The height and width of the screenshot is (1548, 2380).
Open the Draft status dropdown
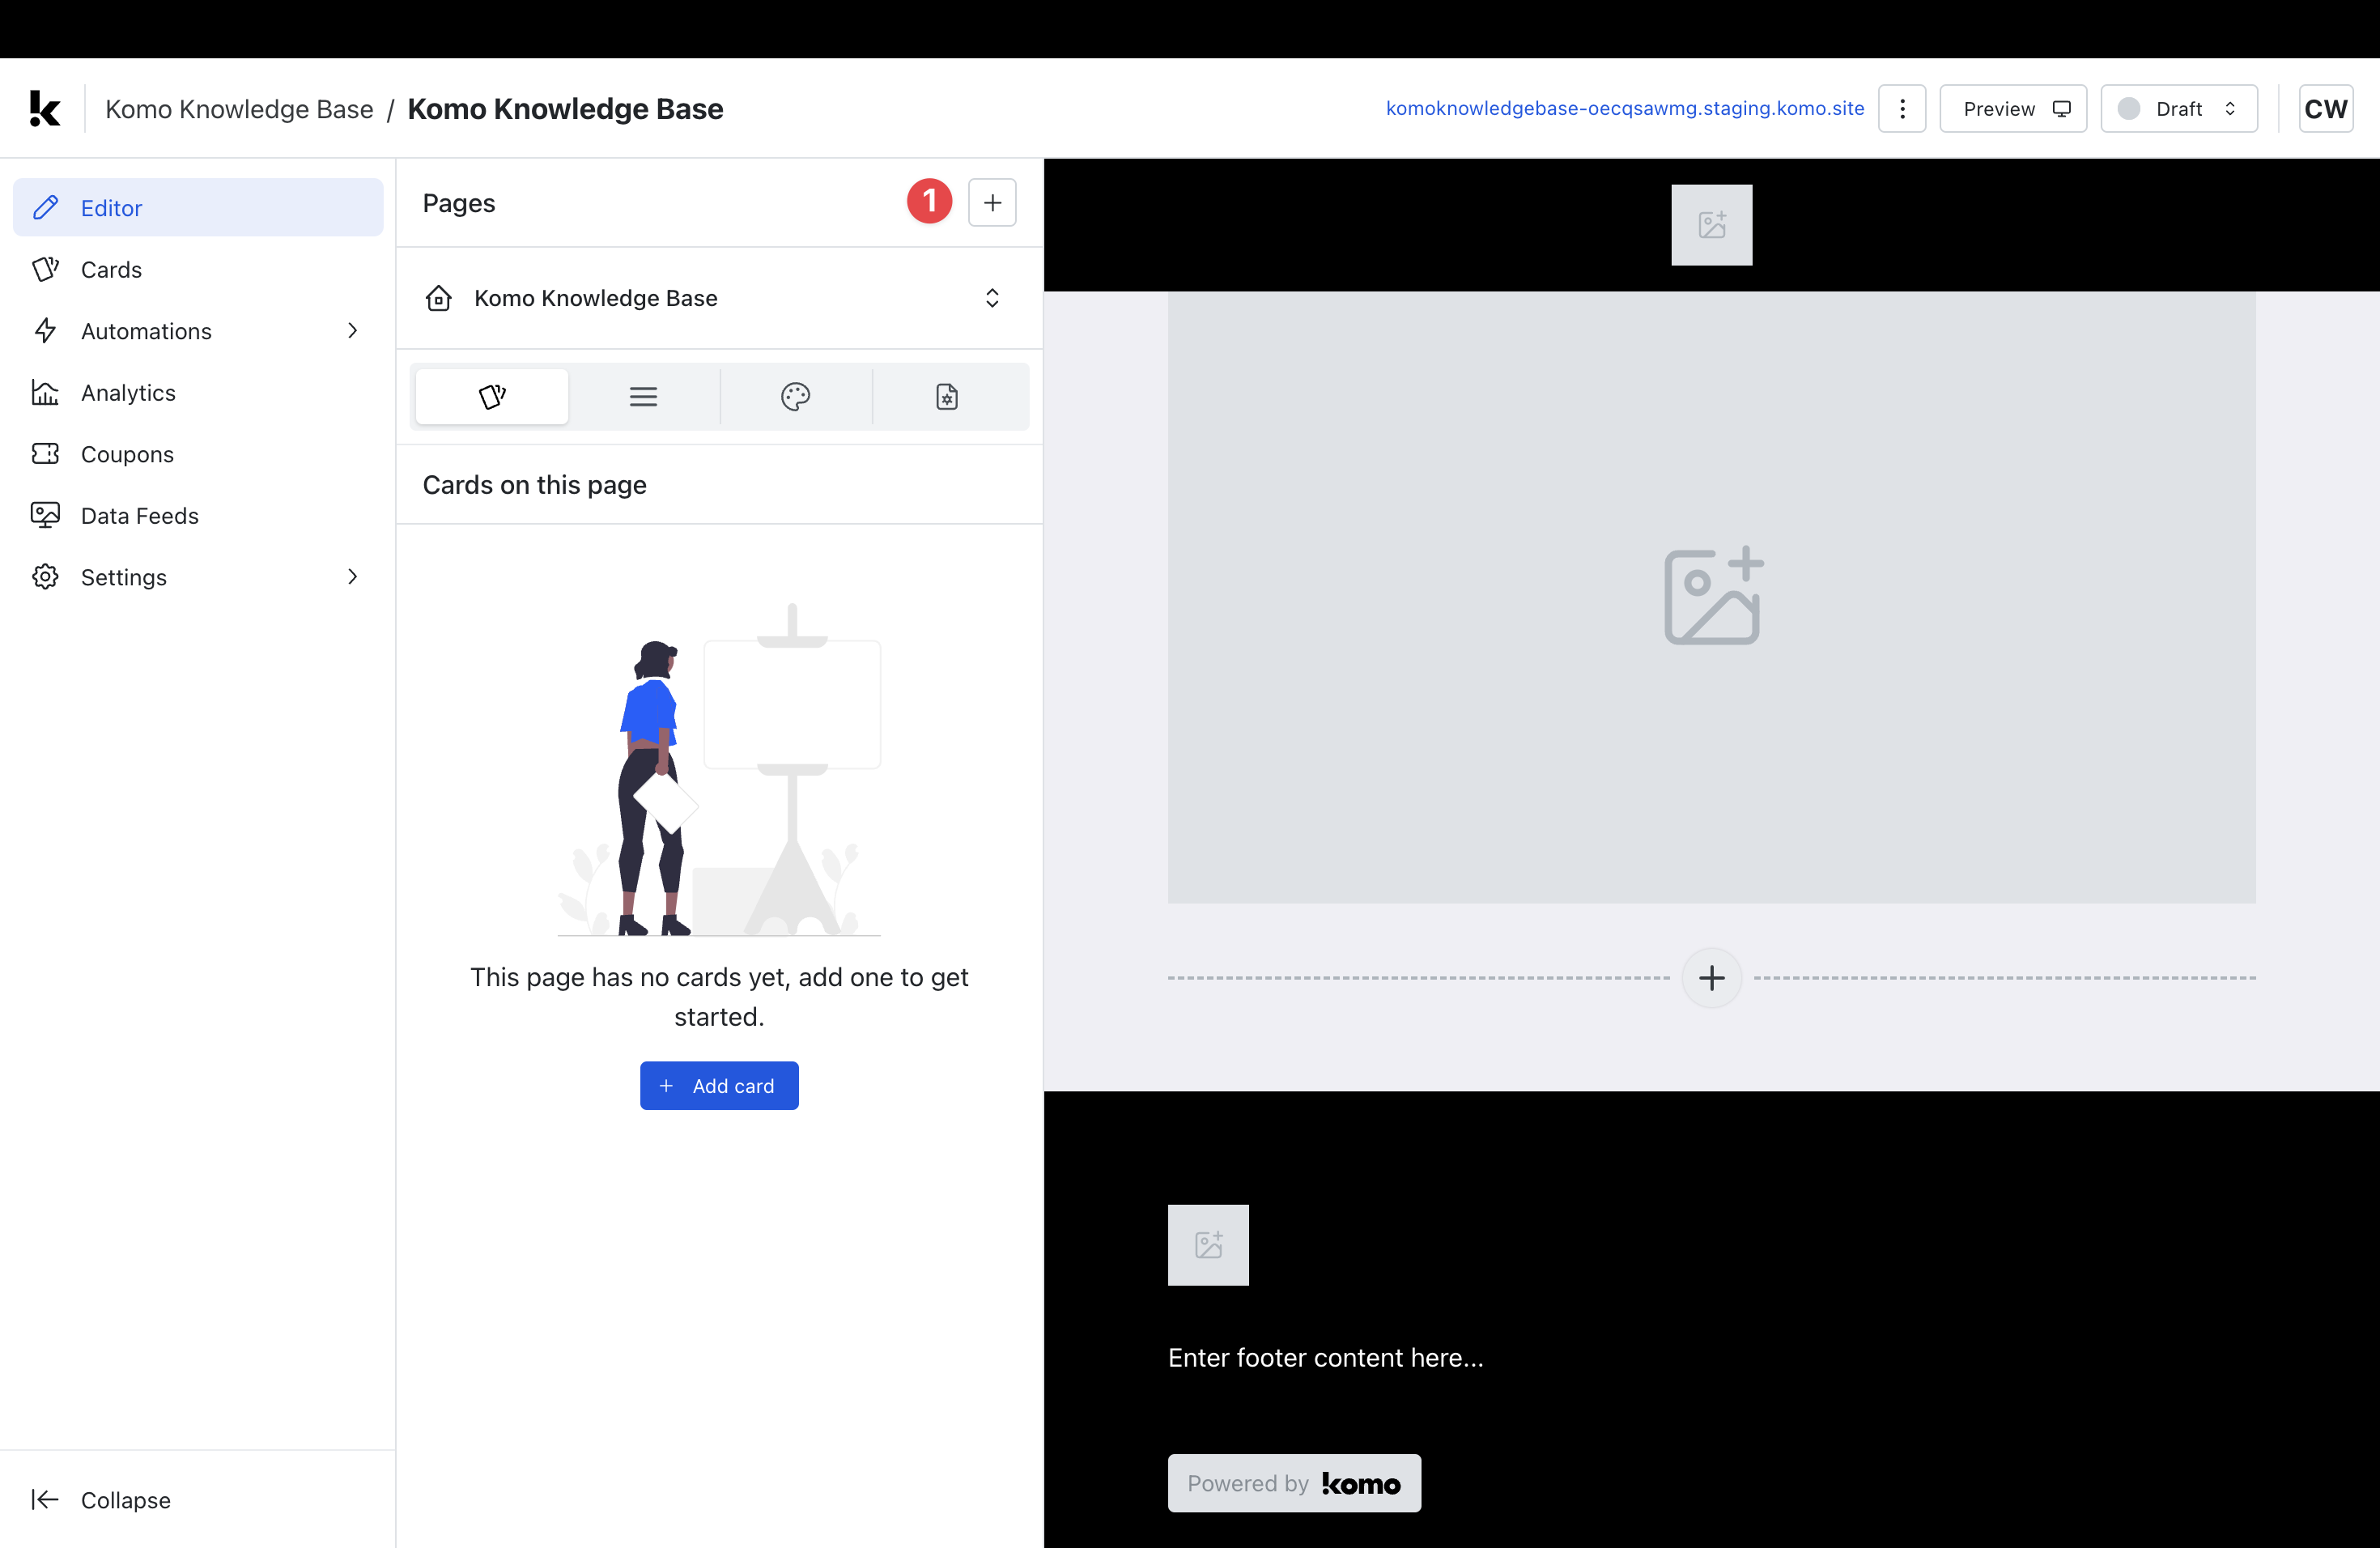[2178, 108]
